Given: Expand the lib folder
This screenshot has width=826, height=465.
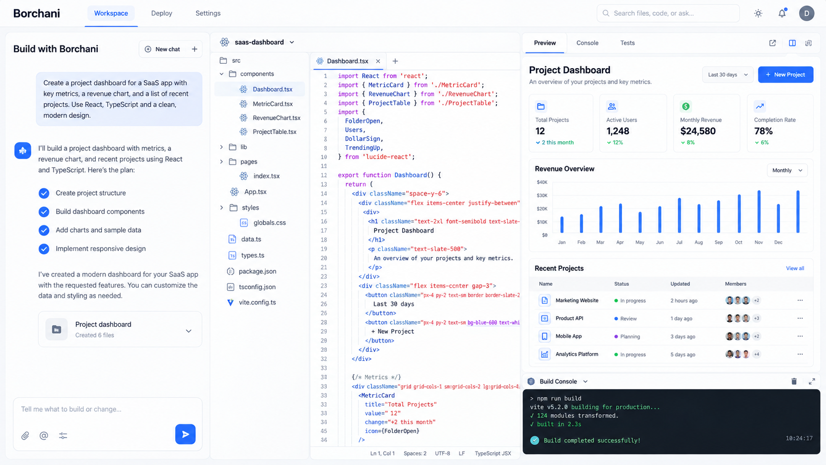Looking at the screenshot, I should pyautogui.click(x=221, y=147).
